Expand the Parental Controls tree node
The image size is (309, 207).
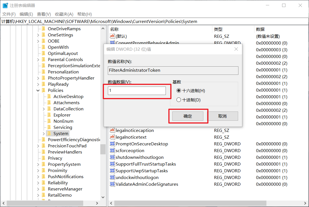[38, 59]
